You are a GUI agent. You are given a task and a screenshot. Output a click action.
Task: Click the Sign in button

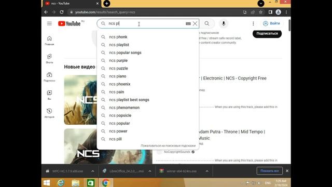[271, 23]
